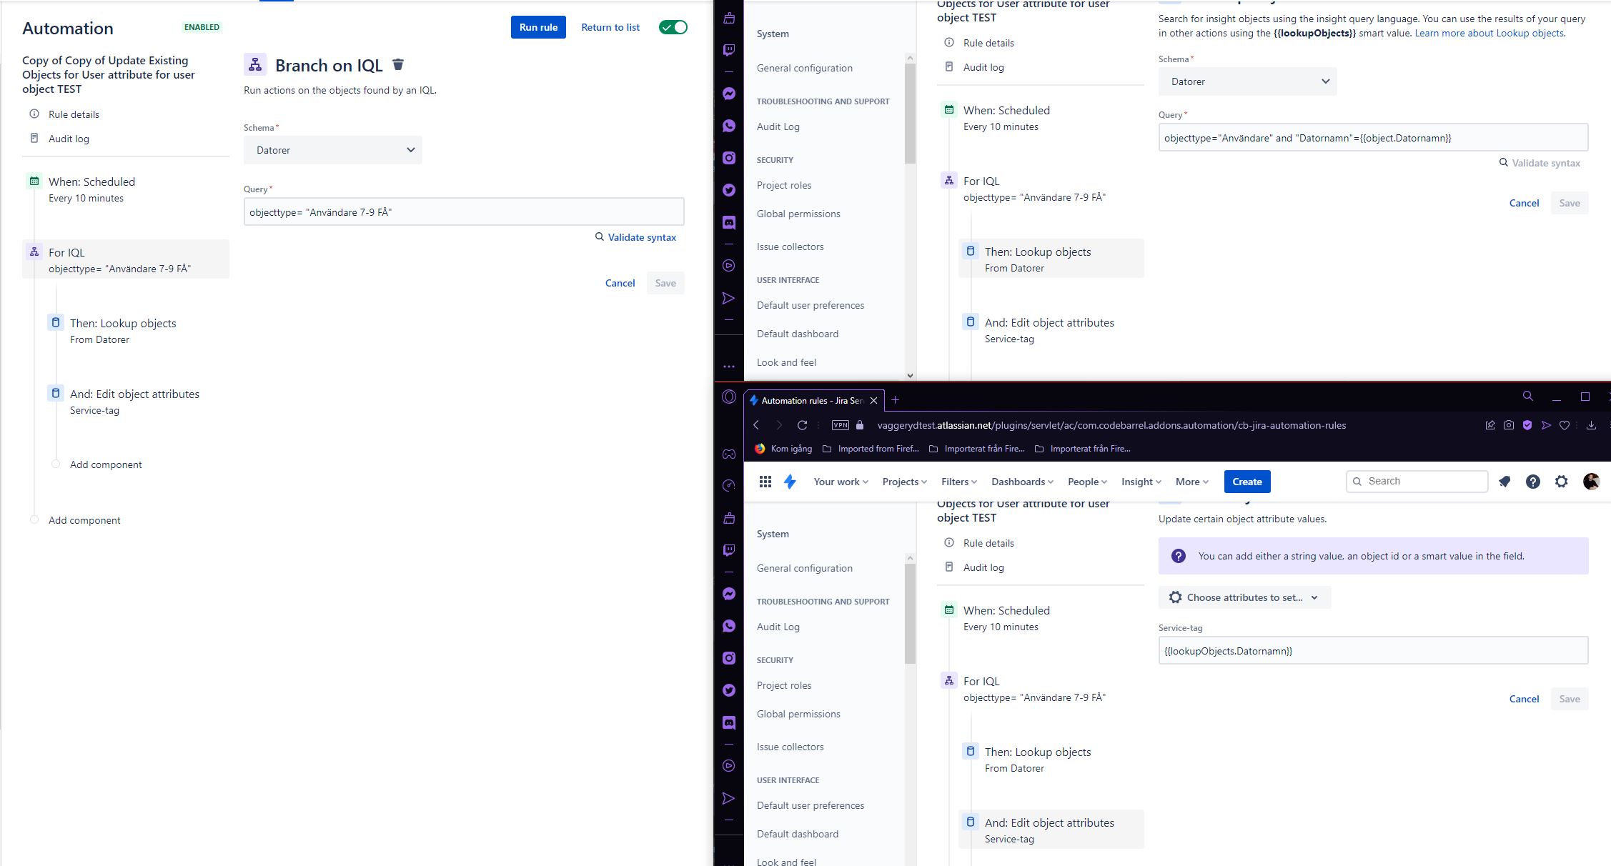This screenshot has width=1611, height=866.
Task: Open the Jira settings gear icon
Action: (1562, 482)
